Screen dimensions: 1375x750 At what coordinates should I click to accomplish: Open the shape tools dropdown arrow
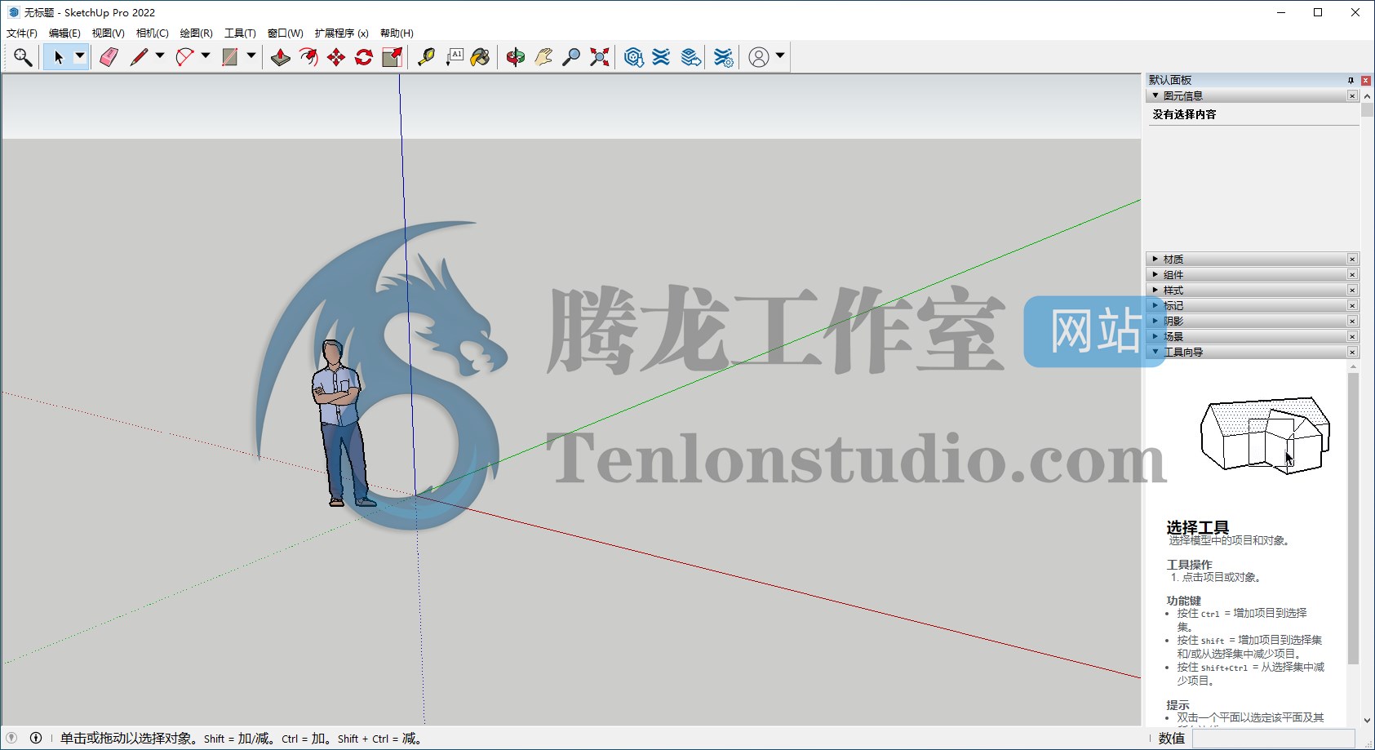click(x=251, y=56)
